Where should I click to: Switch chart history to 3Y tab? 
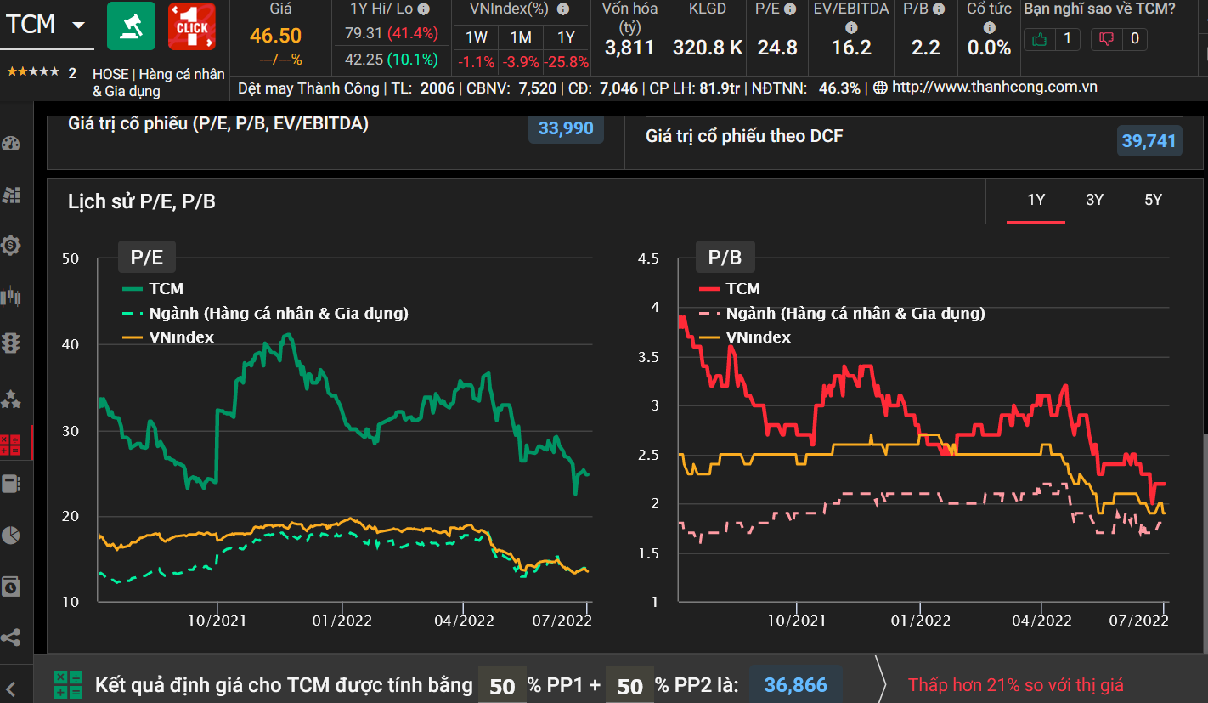coord(1094,201)
